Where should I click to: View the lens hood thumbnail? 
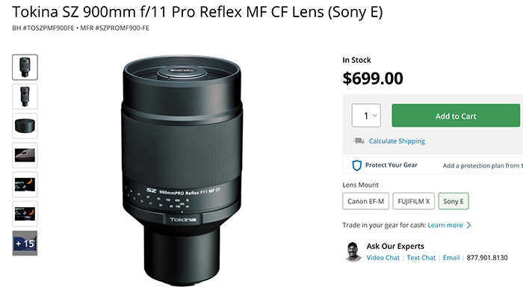(25, 126)
